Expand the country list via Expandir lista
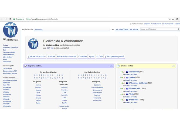180x135 pixels. (63, 85)
